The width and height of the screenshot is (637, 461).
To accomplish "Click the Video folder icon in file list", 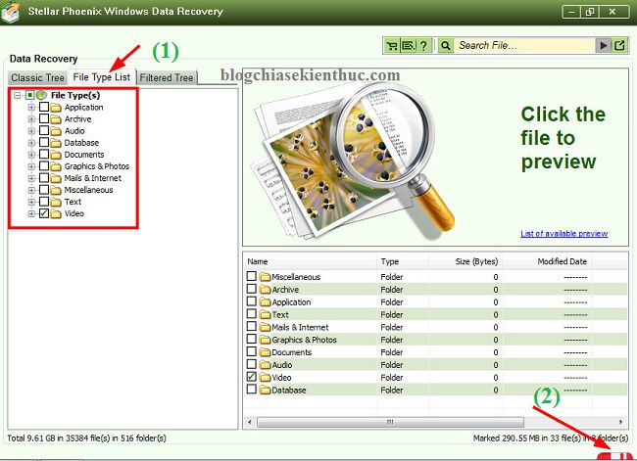I will [266, 378].
